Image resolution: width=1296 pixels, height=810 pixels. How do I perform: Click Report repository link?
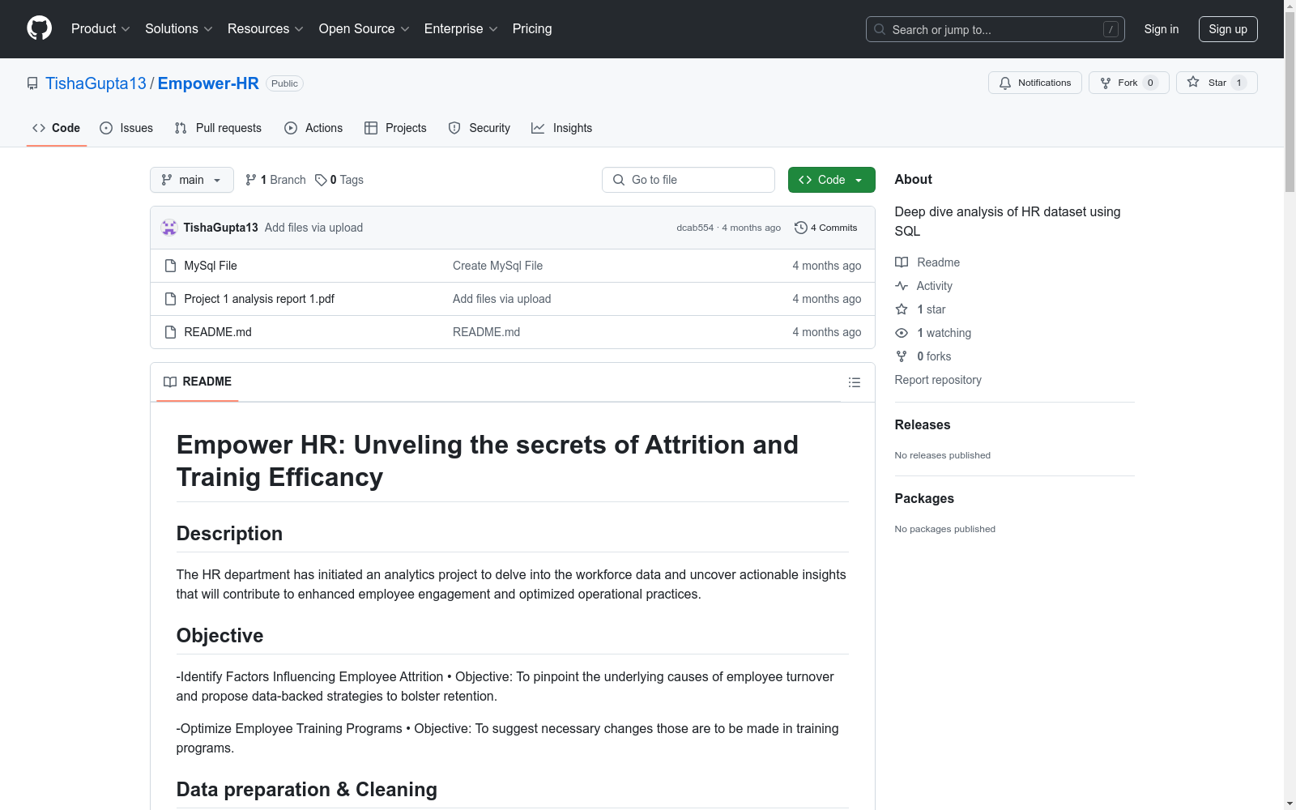coord(938,380)
